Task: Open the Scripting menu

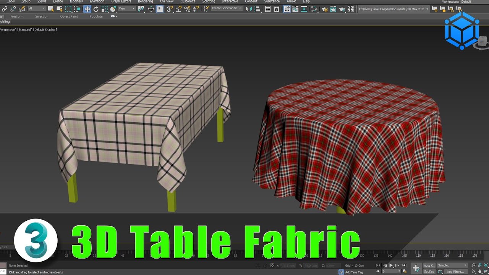Action: click(x=209, y=2)
